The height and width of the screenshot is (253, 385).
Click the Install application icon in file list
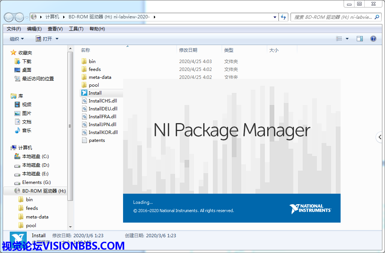coord(84,93)
